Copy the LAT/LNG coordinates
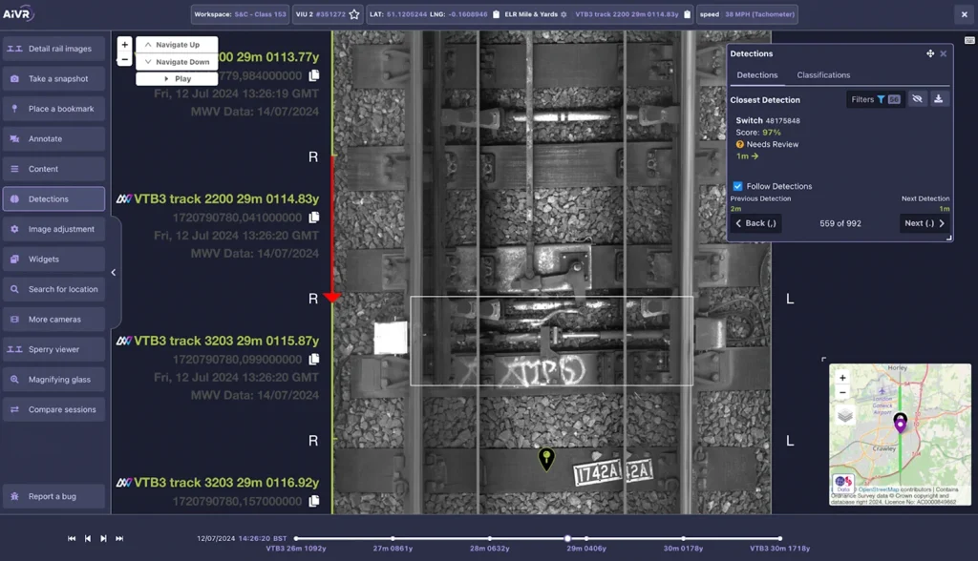This screenshot has height=561, width=978. tap(494, 14)
